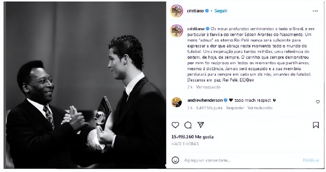Like the post with heart icon
Screen dimensions: 326x172
175,125
